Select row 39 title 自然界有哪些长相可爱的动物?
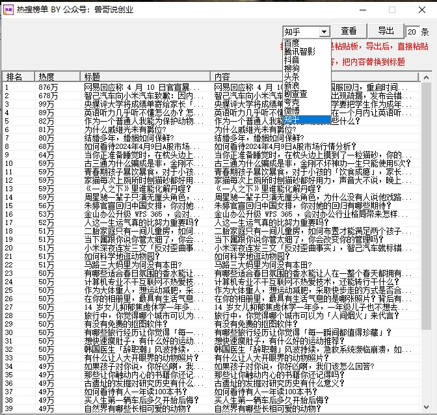Viewport: 437px width, 415px height. [x=137, y=409]
